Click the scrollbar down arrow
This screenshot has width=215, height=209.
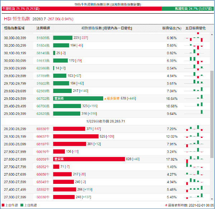click(x=212, y=199)
